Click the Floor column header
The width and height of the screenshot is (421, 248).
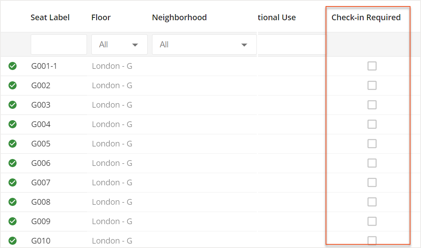coord(100,17)
